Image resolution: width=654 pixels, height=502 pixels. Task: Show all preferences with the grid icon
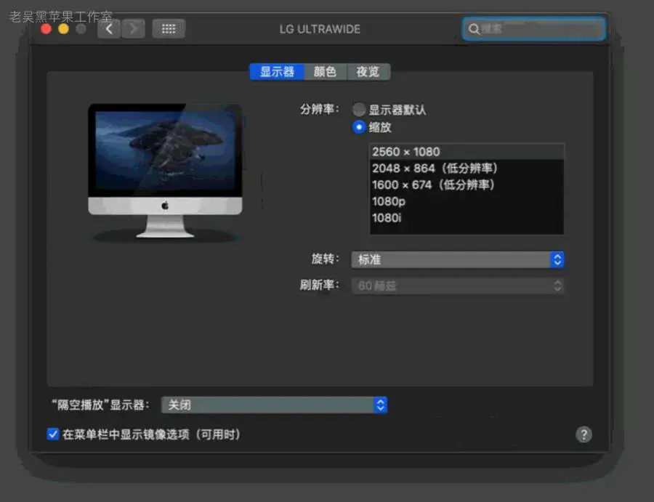click(x=169, y=29)
